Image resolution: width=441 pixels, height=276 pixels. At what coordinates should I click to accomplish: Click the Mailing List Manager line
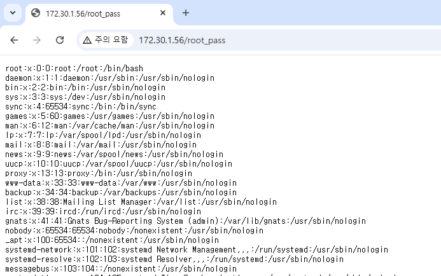pos(141,202)
